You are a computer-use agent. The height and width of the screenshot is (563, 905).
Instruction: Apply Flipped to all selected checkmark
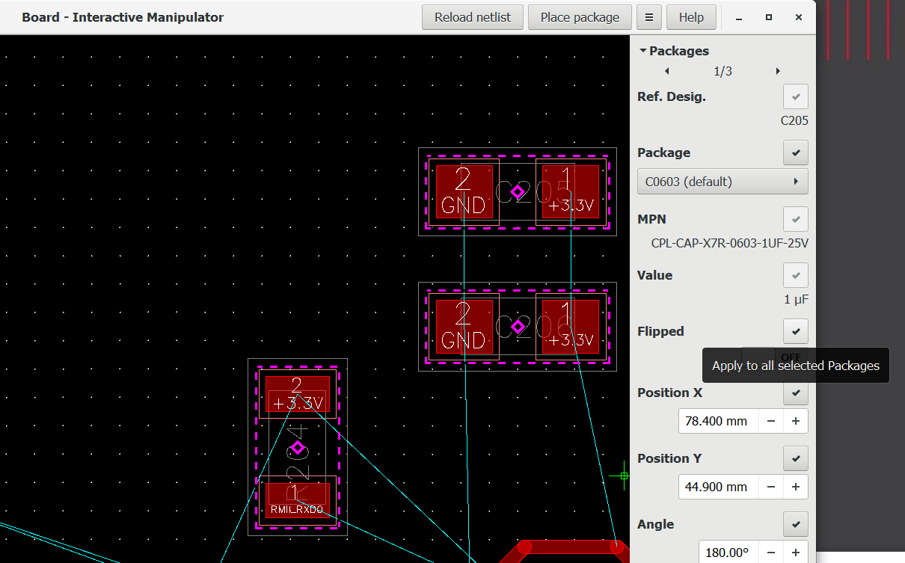pyautogui.click(x=796, y=331)
